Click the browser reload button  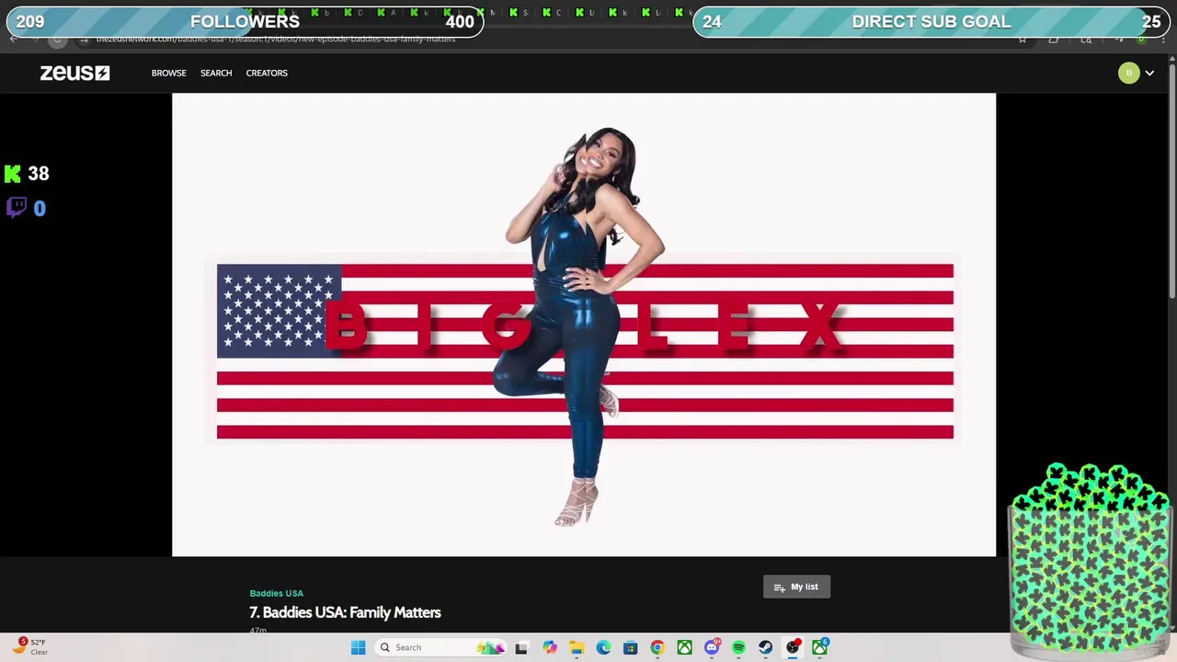(57, 40)
